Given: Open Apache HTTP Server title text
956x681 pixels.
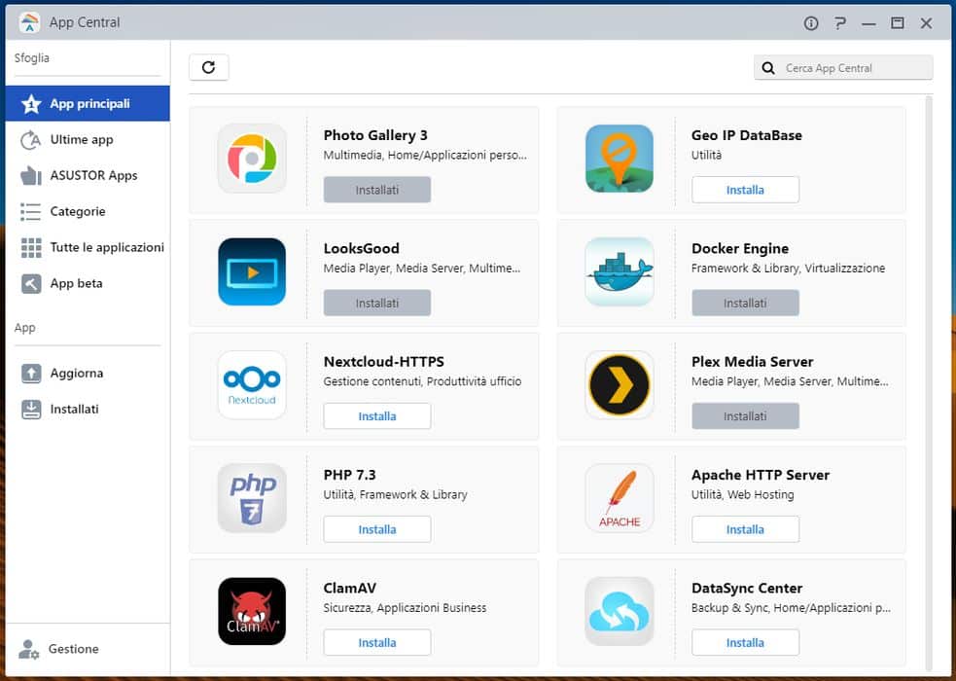Looking at the screenshot, I should point(761,475).
